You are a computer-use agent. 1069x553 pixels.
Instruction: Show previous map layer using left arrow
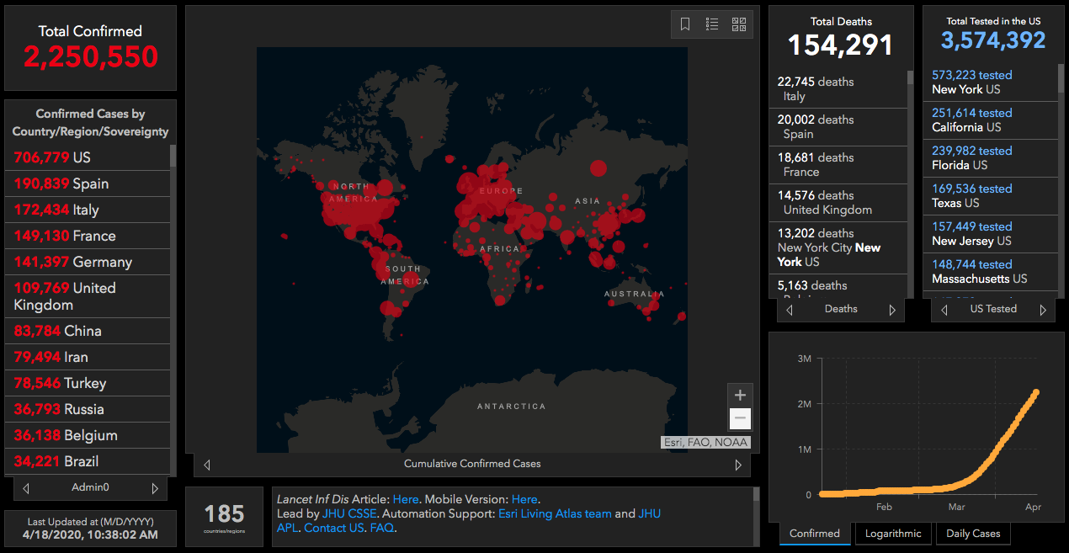click(x=207, y=465)
